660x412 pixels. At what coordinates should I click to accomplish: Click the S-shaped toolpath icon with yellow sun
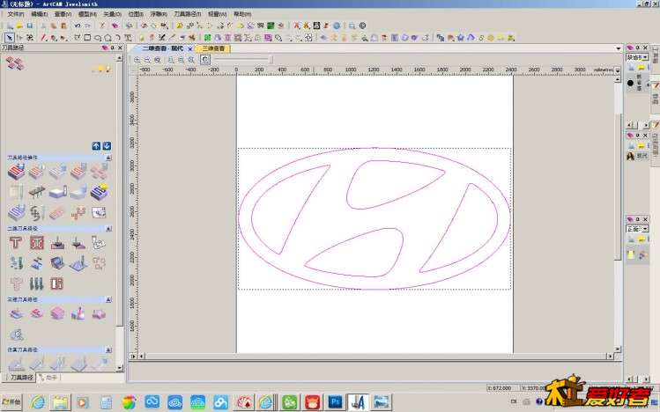(99, 192)
